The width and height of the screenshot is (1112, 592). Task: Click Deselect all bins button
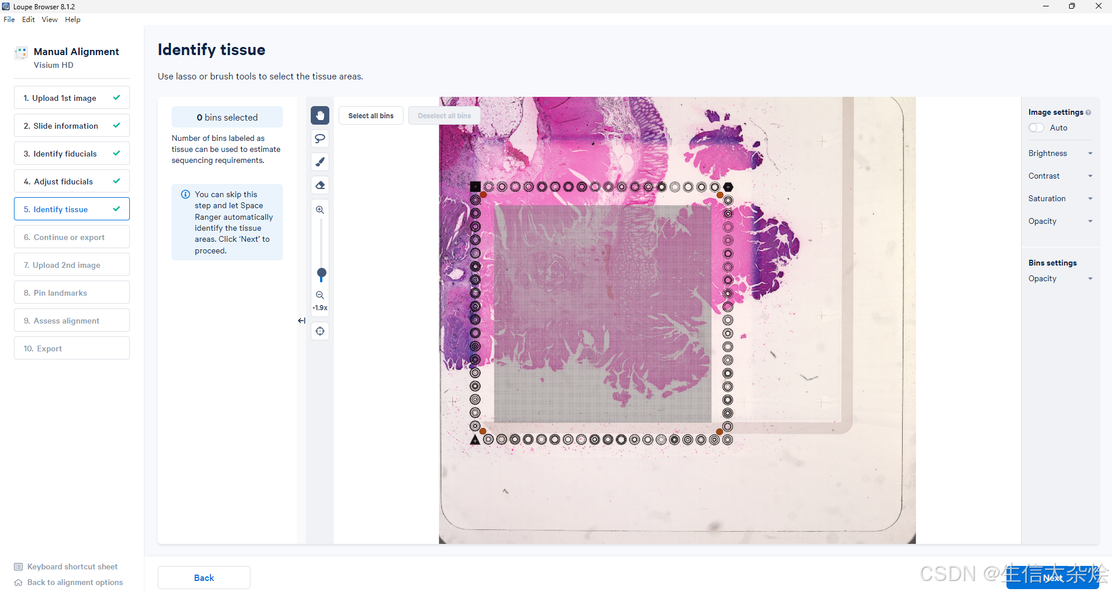tap(444, 115)
